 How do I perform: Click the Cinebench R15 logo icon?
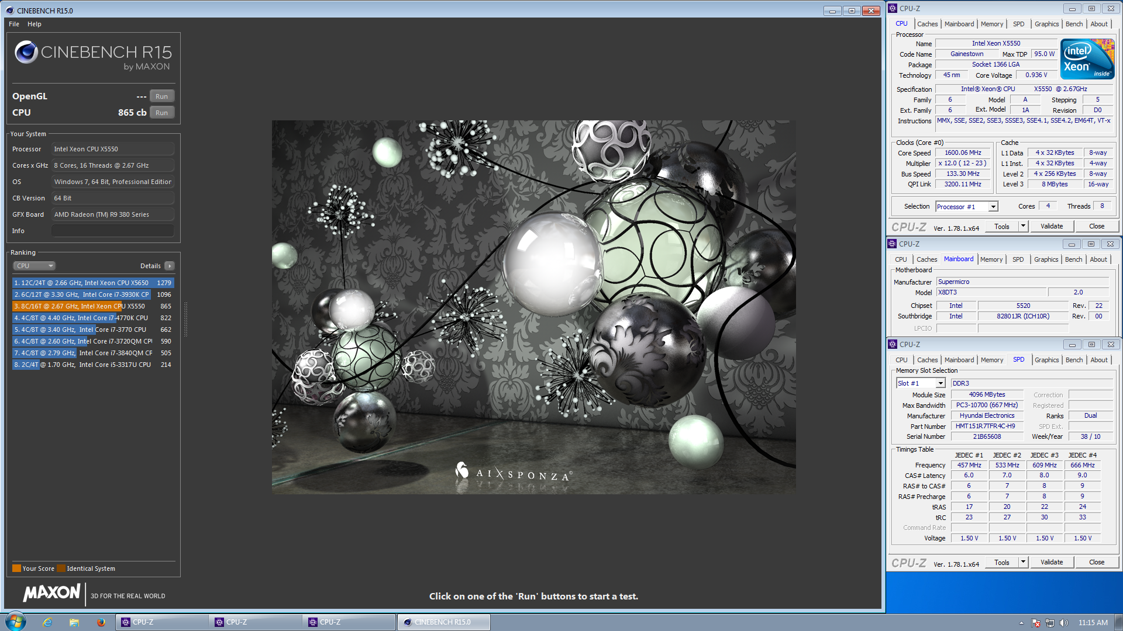tap(26, 52)
